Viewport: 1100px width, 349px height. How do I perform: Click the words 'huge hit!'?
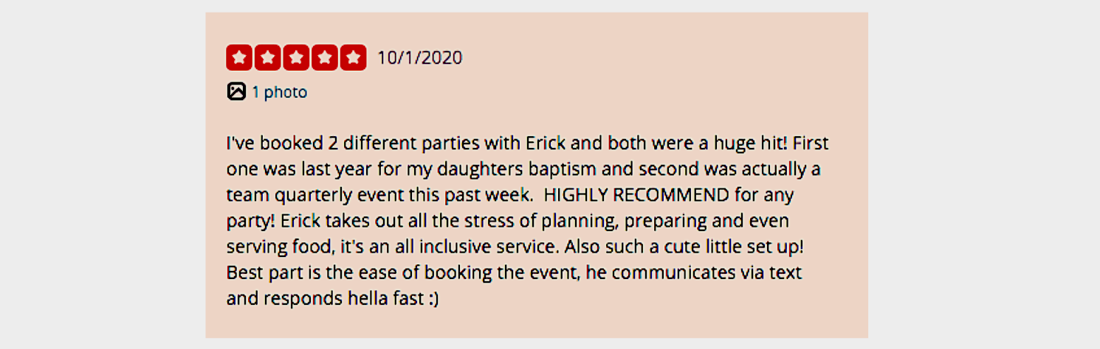click(x=760, y=143)
